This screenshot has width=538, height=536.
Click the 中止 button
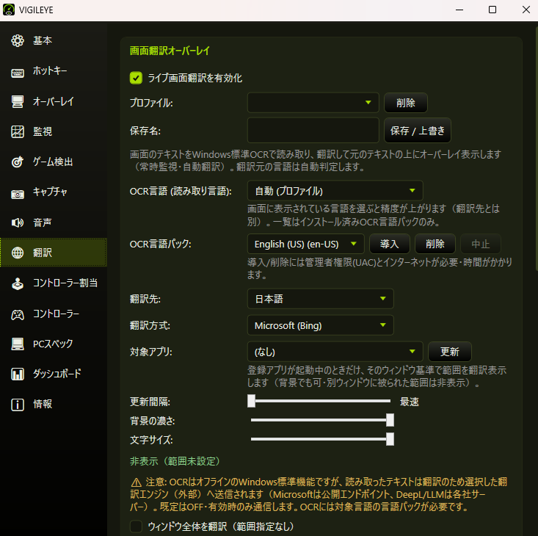tap(480, 244)
